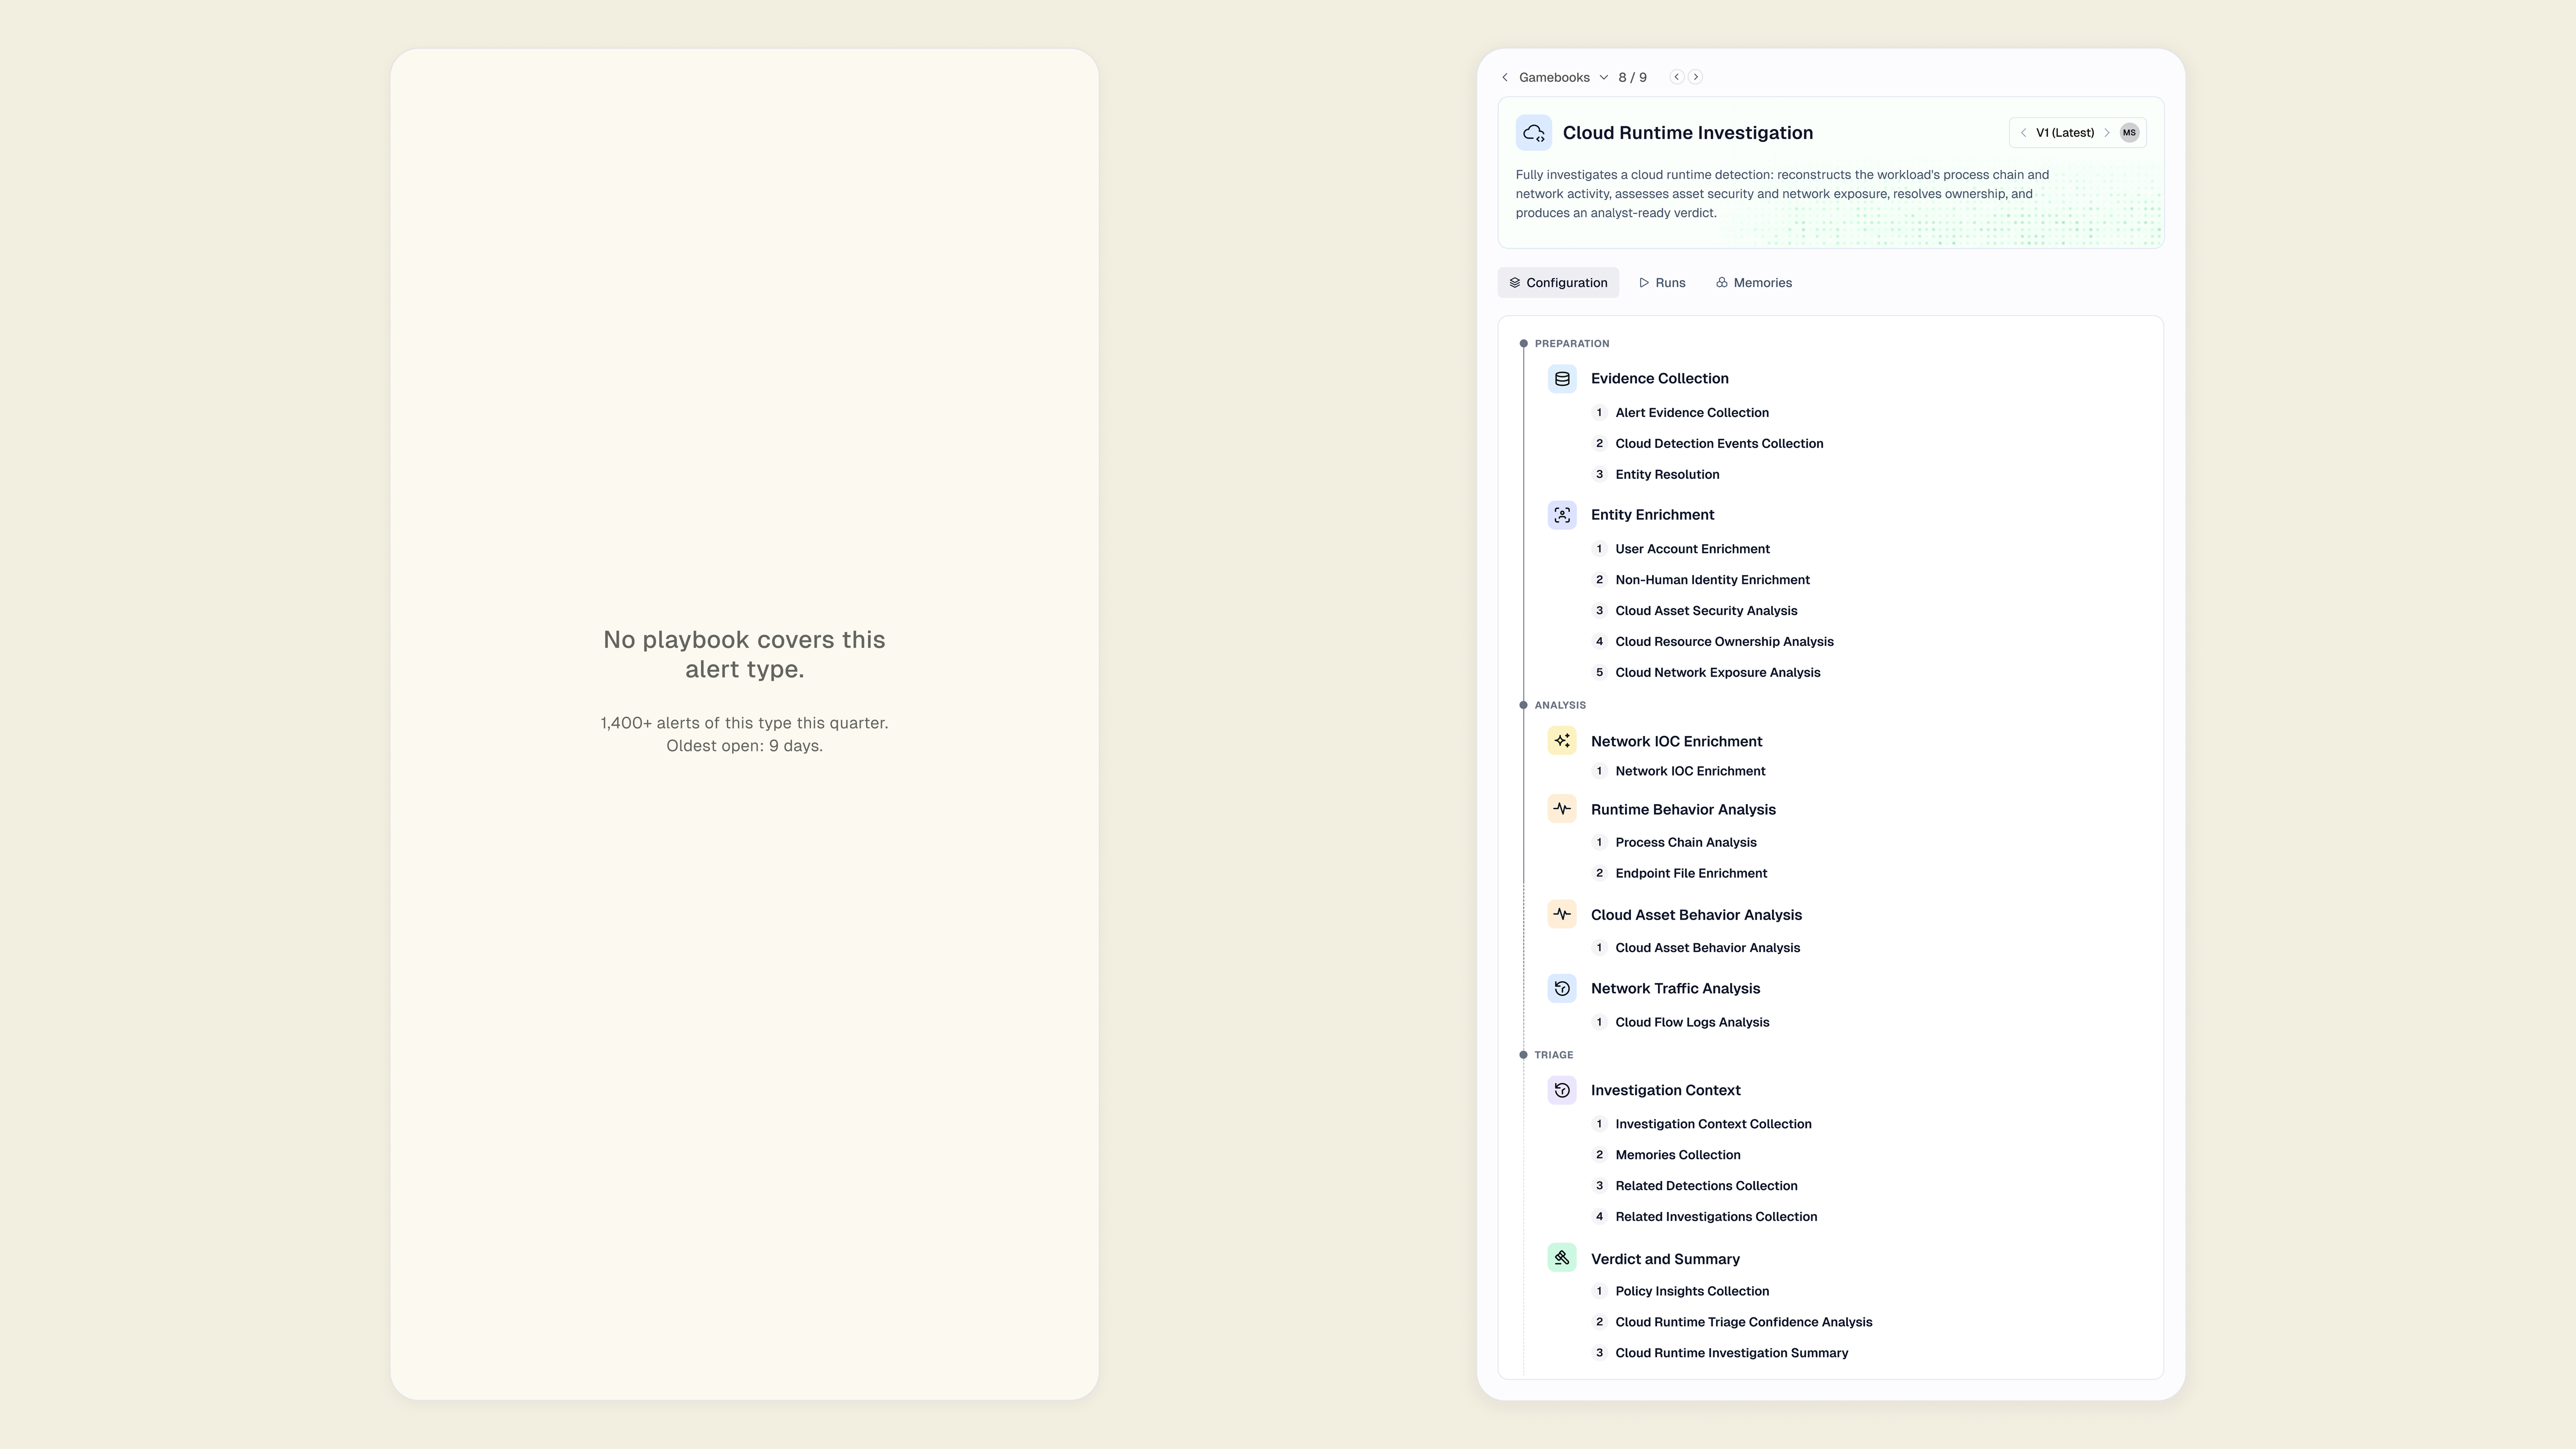Go to previous gamebook with left arrow
The width and height of the screenshot is (2576, 1449).
coord(1677,77)
